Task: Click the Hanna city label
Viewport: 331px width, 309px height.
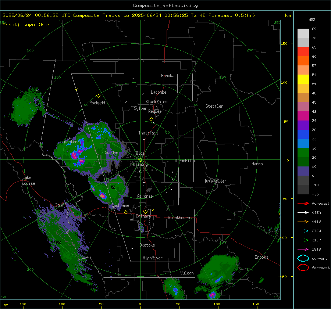Action: coord(257,164)
